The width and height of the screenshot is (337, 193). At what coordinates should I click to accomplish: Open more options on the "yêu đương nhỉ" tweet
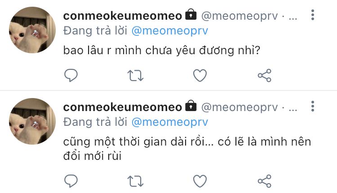click(313, 15)
